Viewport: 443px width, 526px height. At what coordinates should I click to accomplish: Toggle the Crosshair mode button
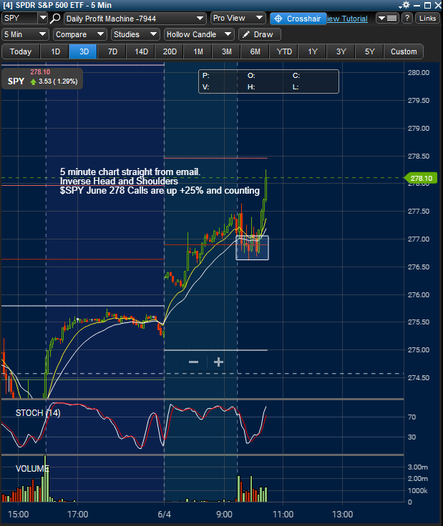(x=298, y=19)
